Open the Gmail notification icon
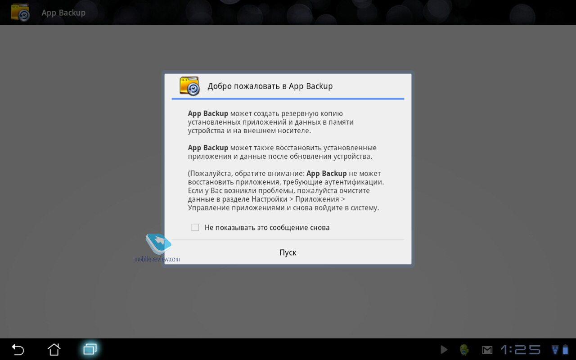 coord(487,350)
